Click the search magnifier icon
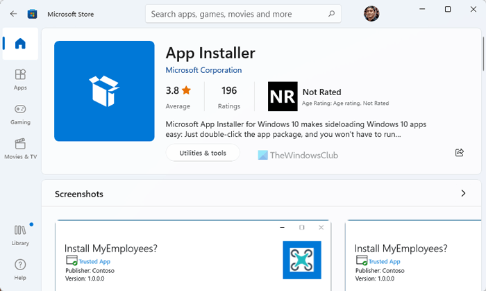Viewport: 486px width, 291px height. [x=331, y=13]
